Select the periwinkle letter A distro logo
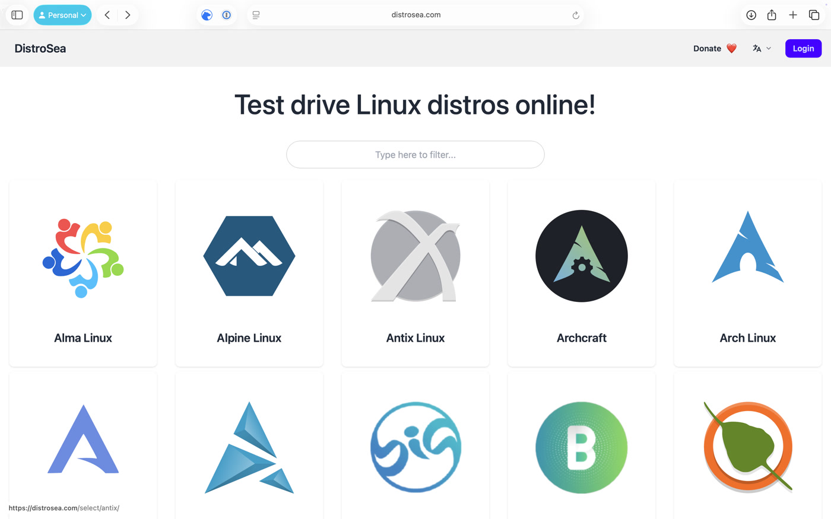Viewport: 831px width, 519px height. 83,439
